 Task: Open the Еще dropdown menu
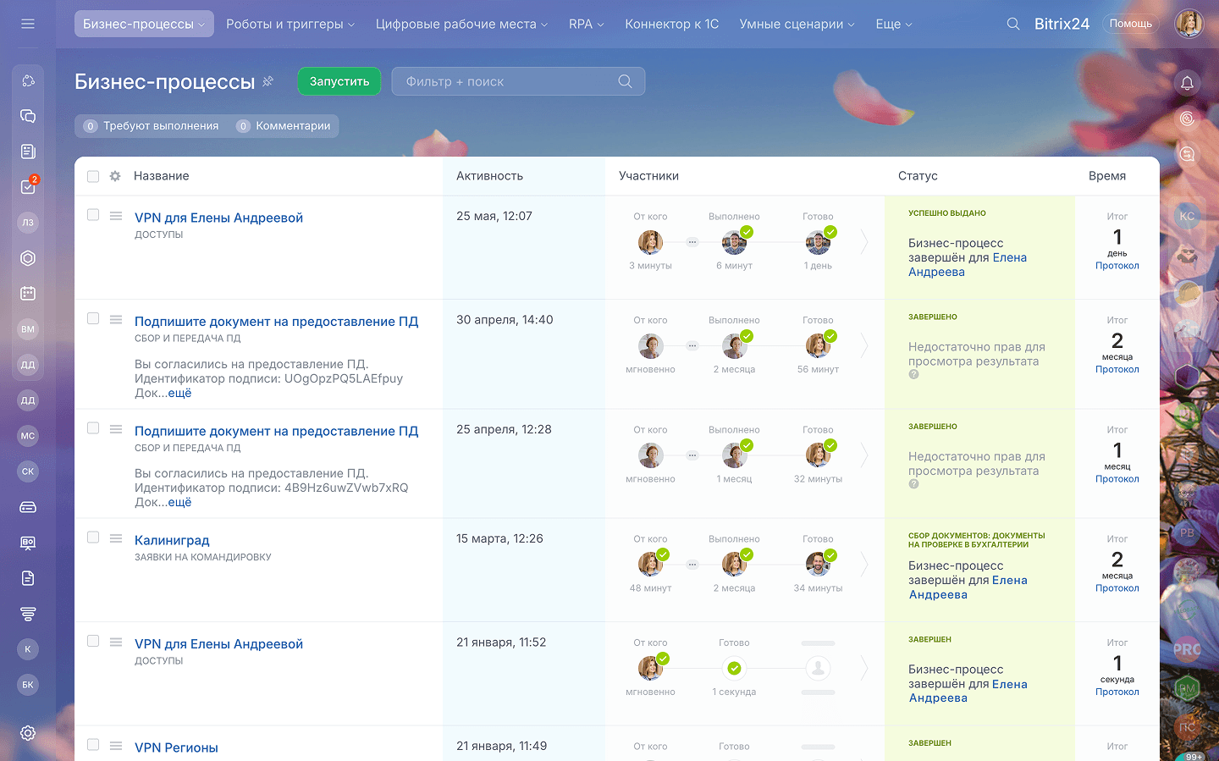[x=894, y=24]
